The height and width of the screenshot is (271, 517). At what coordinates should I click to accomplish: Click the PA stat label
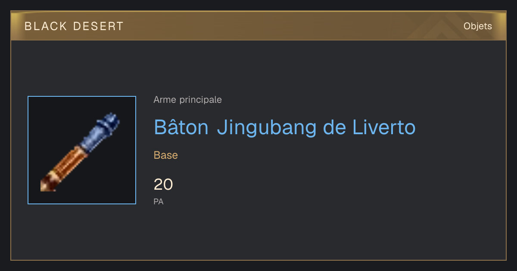click(x=159, y=201)
